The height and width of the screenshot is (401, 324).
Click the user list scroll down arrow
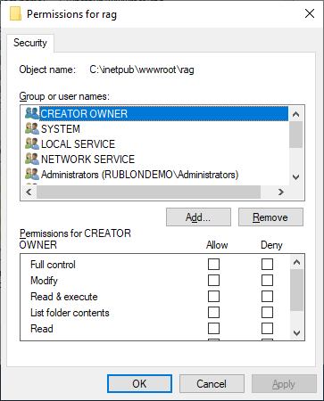pyautogui.click(x=295, y=177)
